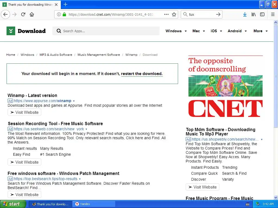Open ad options arrow beside shopwebly.com URL
278x208 pixels.
pyautogui.click(x=262, y=139)
